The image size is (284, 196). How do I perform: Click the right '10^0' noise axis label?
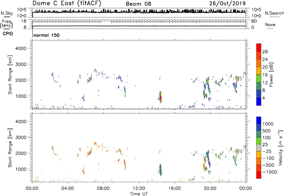coord(256,16)
